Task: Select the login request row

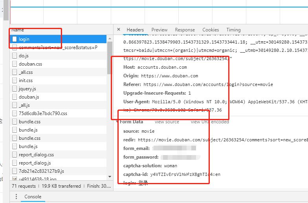Action: click(58, 39)
